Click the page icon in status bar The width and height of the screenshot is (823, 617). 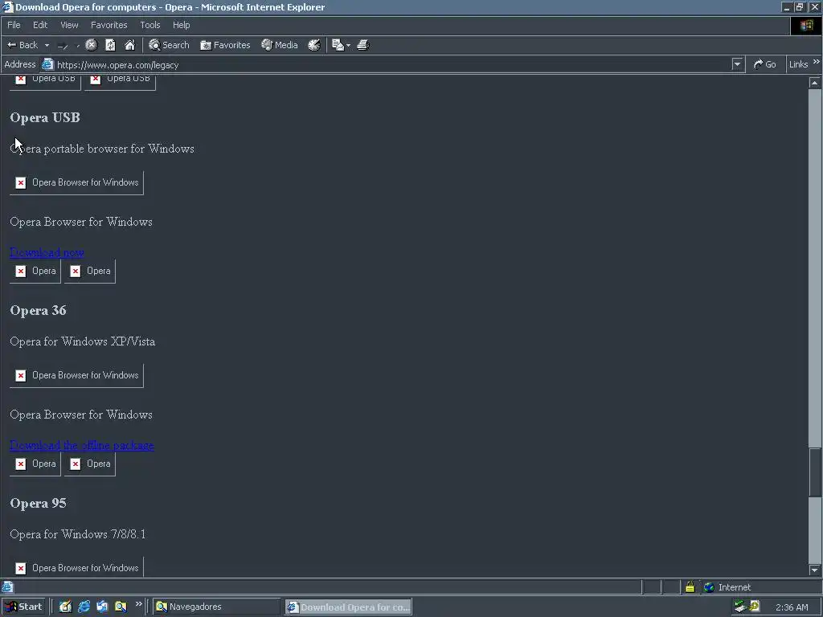(x=7, y=587)
